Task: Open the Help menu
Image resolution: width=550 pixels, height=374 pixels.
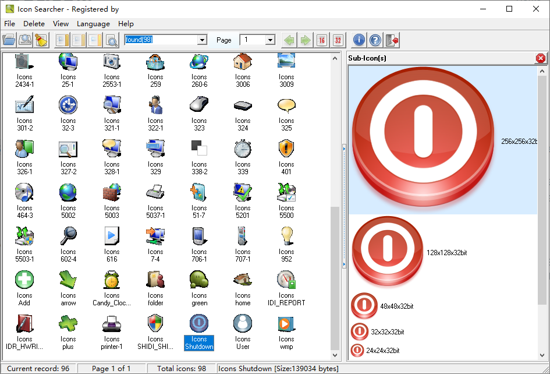Action: 126,23
